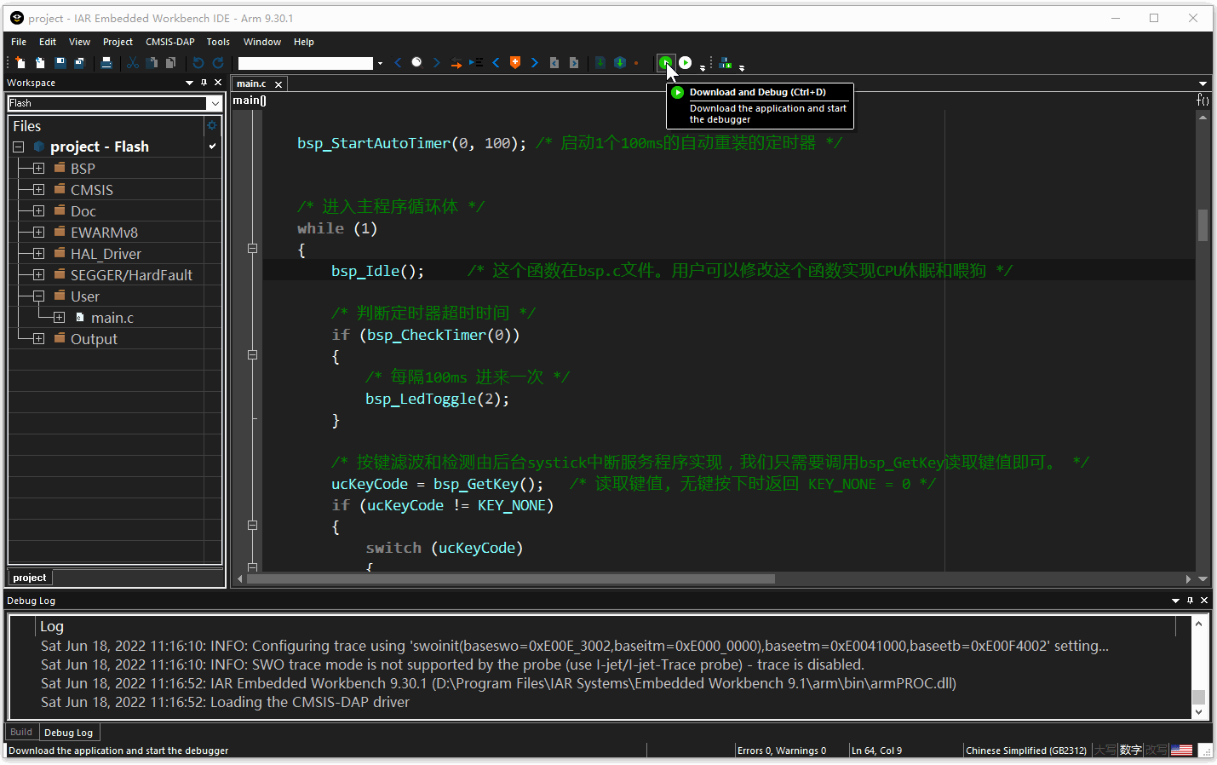
Task: Open Debug Log panel menu arrow
Action: 1175,601
